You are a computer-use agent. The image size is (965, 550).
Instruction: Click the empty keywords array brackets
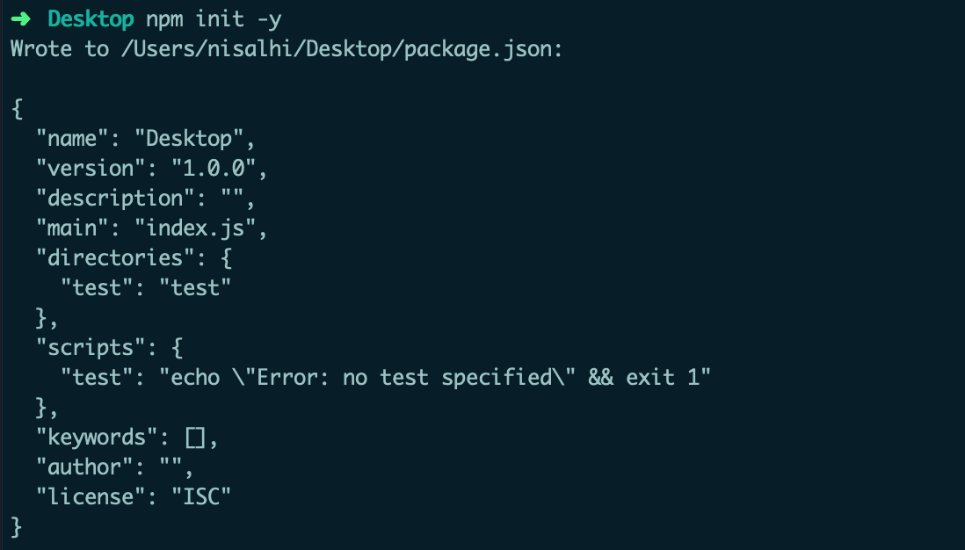[x=195, y=437]
